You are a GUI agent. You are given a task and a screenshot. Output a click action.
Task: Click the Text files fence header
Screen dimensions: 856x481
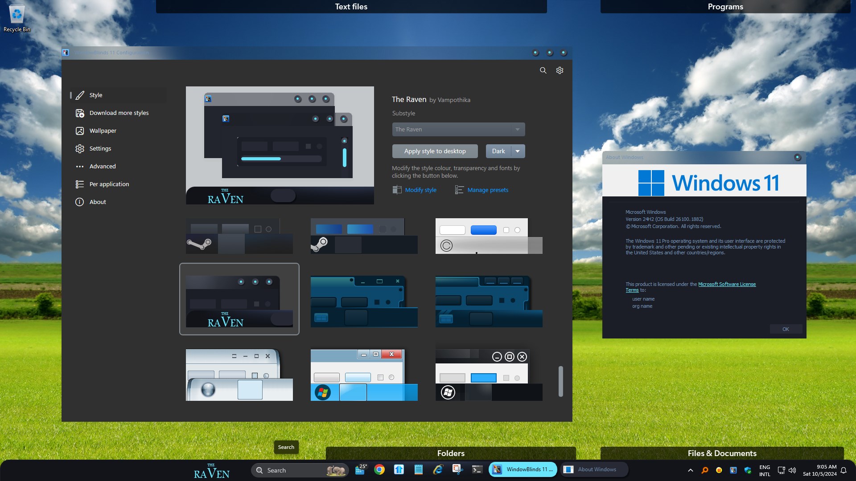coord(351,7)
